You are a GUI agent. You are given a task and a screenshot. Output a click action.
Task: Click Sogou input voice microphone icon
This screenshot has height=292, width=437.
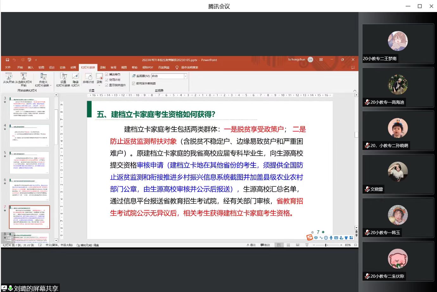(x=331, y=238)
